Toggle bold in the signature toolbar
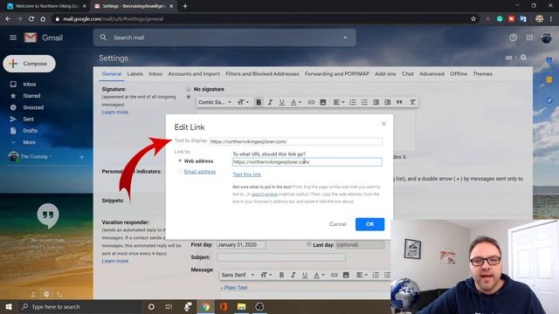This screenshot has width=559, height=314. pos(259,102)
